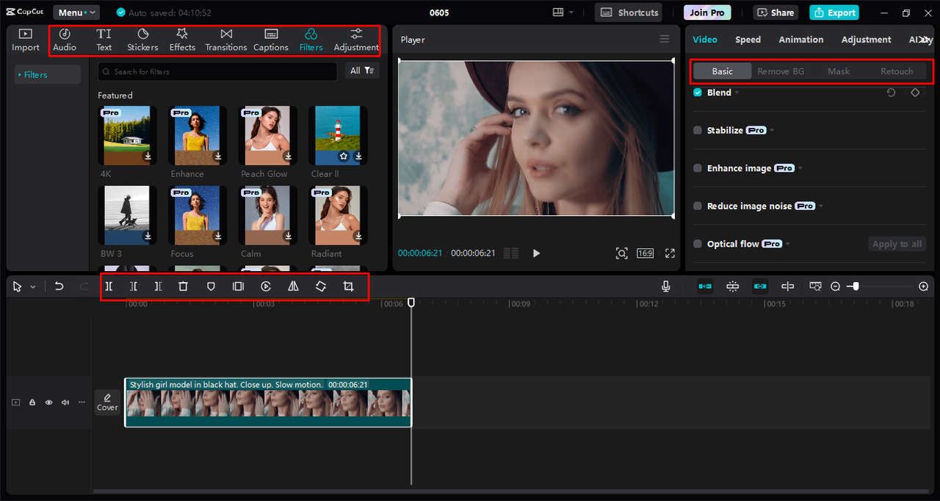Viewport: 940px width, 501px height.
Task: Expand the Stabilize options arrow
Action: (772, 130)
